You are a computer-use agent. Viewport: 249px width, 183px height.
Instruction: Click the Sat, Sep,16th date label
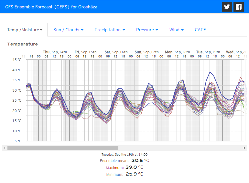[x=116, y=52]
